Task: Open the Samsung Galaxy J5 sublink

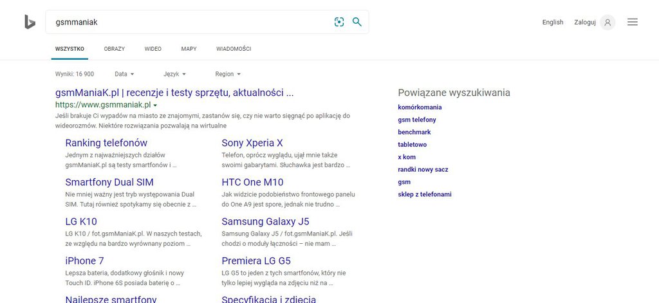Action: coord(265,221)
